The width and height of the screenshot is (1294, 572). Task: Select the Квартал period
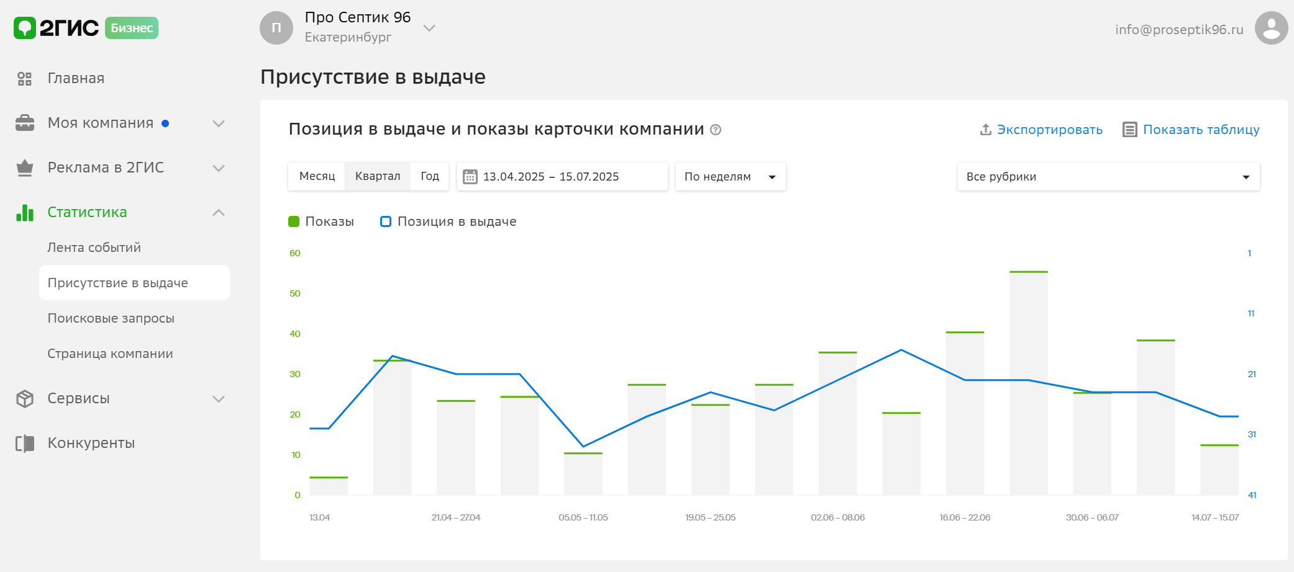pyautogui.click(x=378, y=176)
